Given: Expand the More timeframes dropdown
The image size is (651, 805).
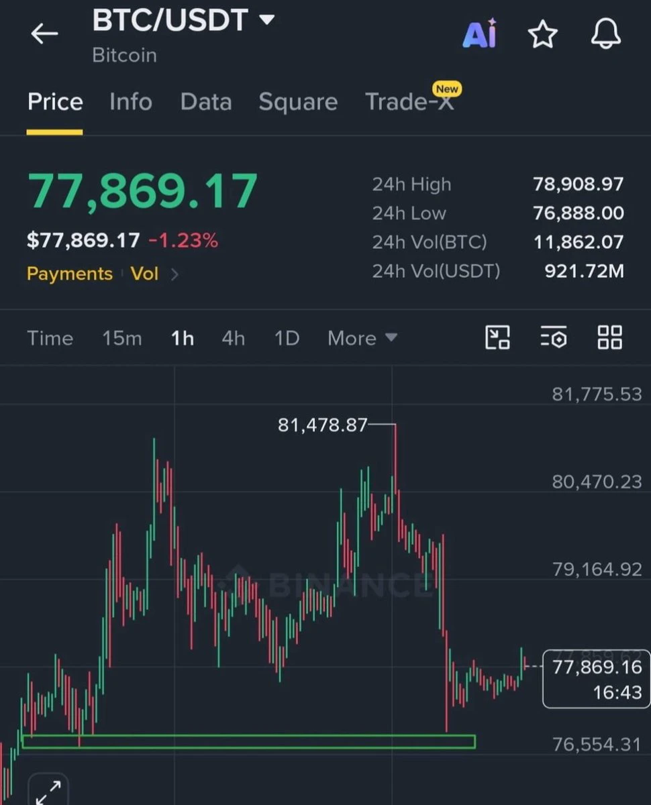Looking at the screenshot, I should click(x=362, y=338).
